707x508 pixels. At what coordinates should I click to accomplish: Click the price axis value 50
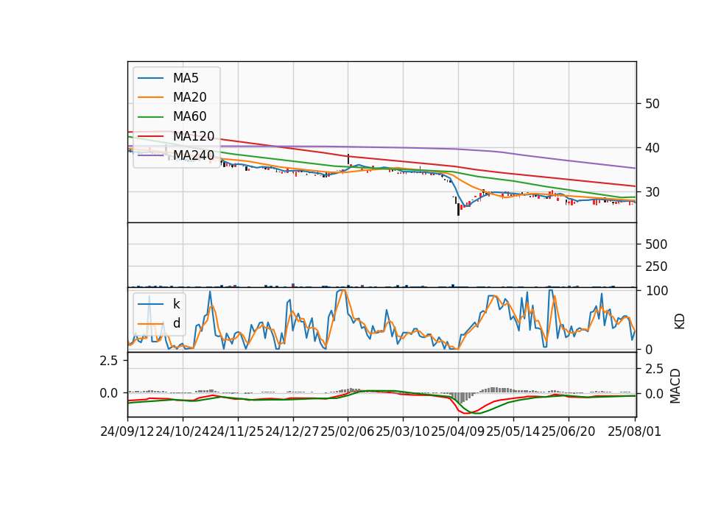click(x=652, y=104)
